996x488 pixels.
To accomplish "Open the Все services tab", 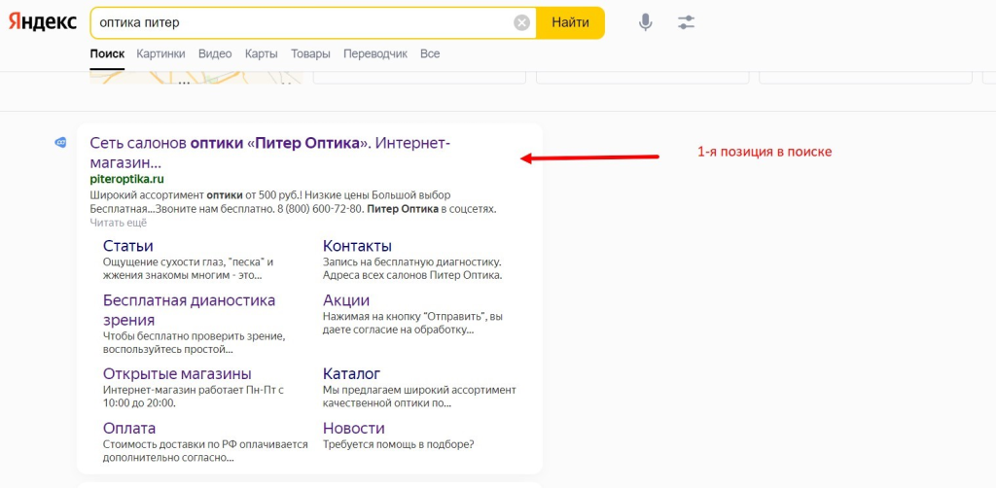I will point(430,53).
